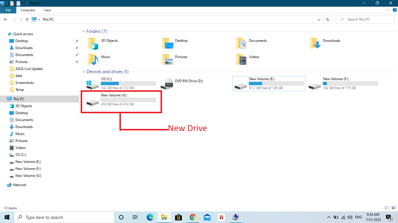Click the Search This PC field
The image size is (398, 223).
364,19
